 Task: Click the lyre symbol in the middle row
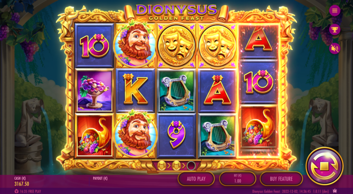click(x=176, y=90)
